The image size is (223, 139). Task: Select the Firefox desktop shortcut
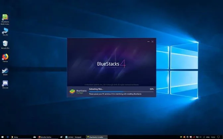[x=5, y=58]
